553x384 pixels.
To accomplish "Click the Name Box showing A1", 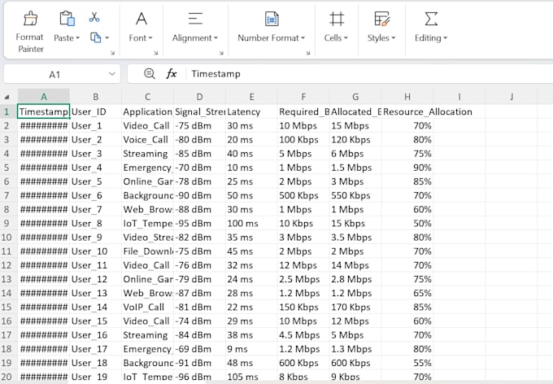I will (x=54, y=74).
